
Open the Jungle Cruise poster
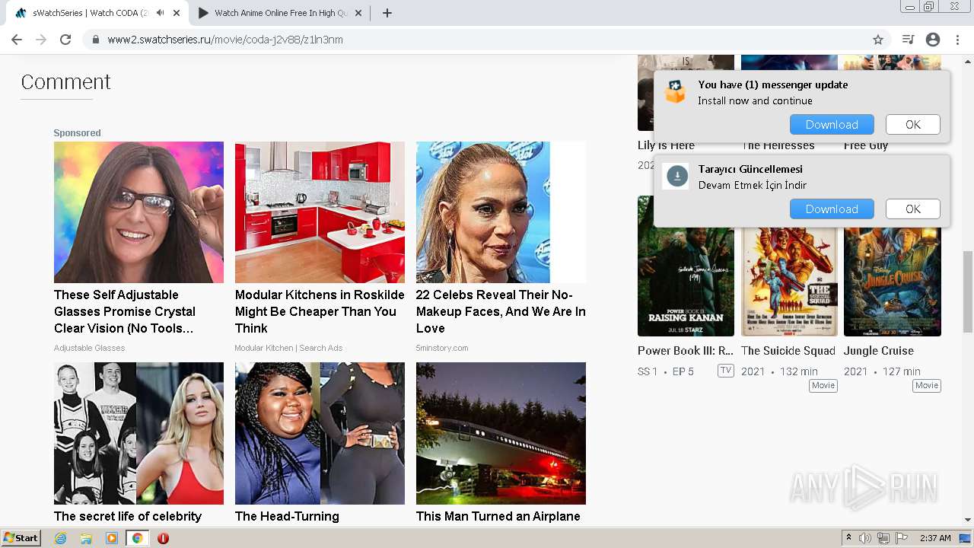(x=893, y=282)
